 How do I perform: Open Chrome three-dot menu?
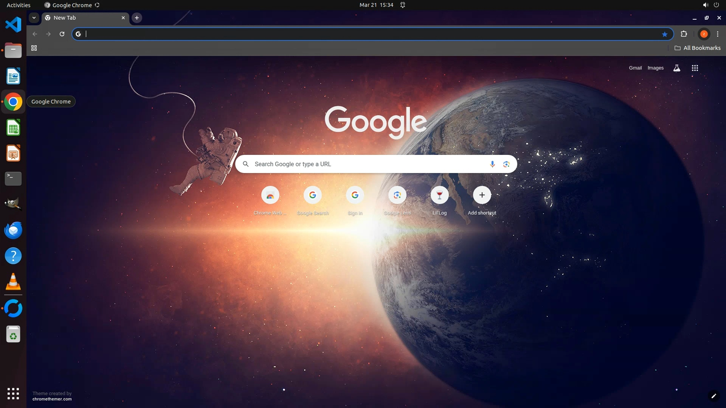click(718, 34)
